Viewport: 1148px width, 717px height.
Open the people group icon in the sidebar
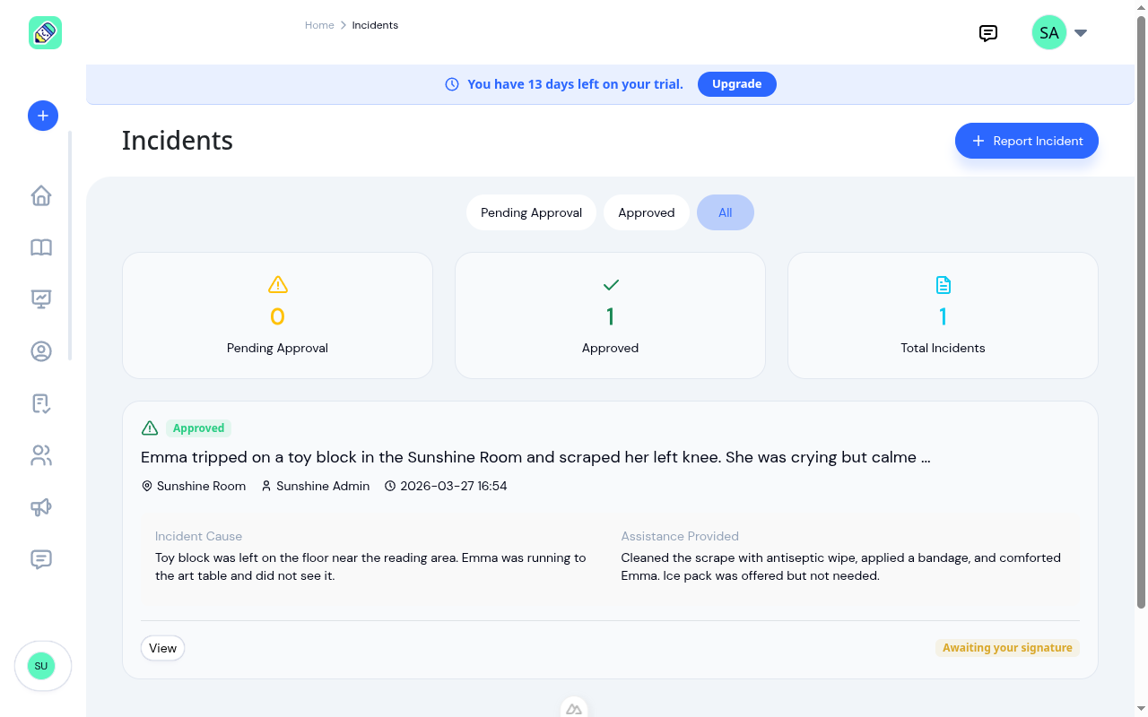[41, 455]
